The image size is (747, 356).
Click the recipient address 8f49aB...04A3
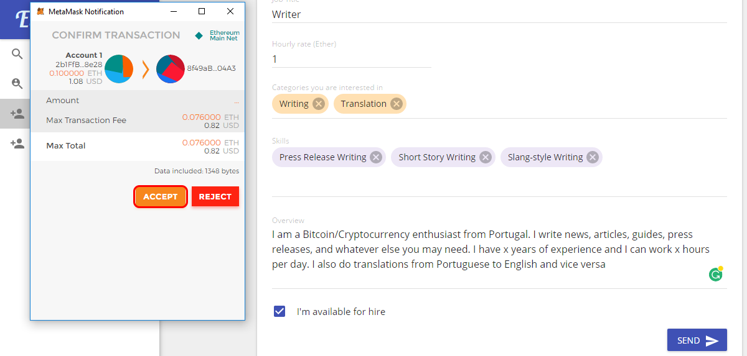[211, 68]
